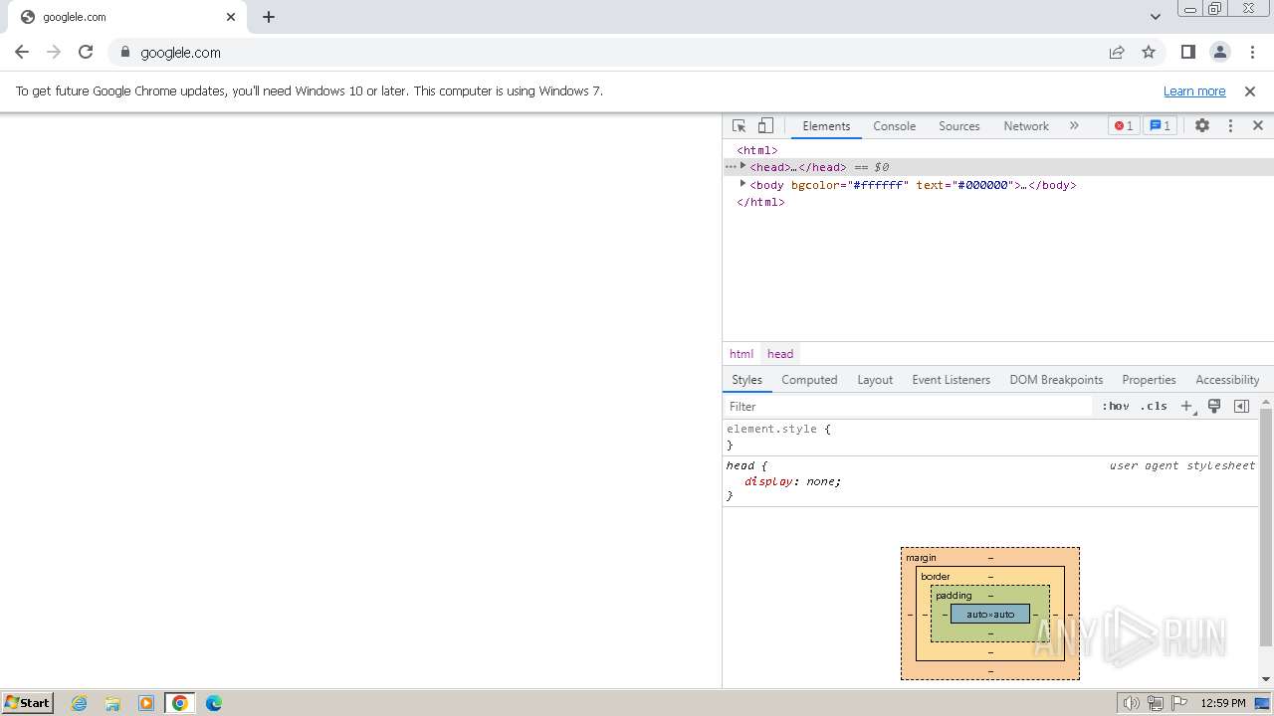Bookmark this page with star icon

coord(1149,52)
